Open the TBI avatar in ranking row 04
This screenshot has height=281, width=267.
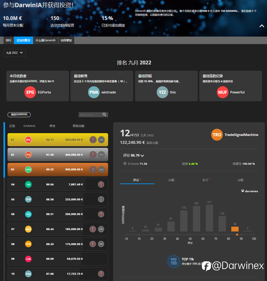(29, 184)
